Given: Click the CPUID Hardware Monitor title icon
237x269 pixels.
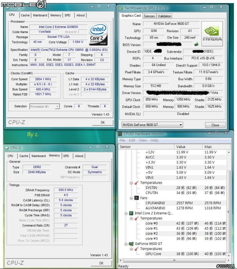Looking at the screenshot, I should click(120, 134).
